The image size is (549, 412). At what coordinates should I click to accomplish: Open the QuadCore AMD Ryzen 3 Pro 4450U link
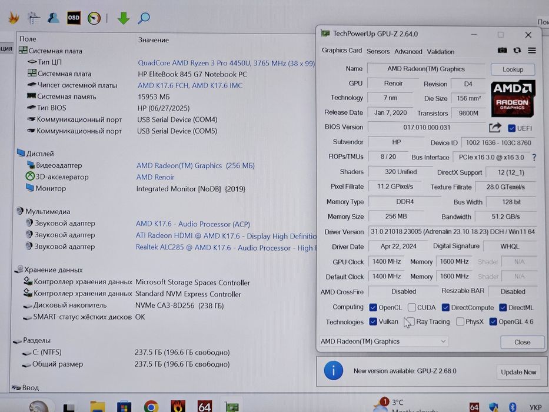[226, 63]
